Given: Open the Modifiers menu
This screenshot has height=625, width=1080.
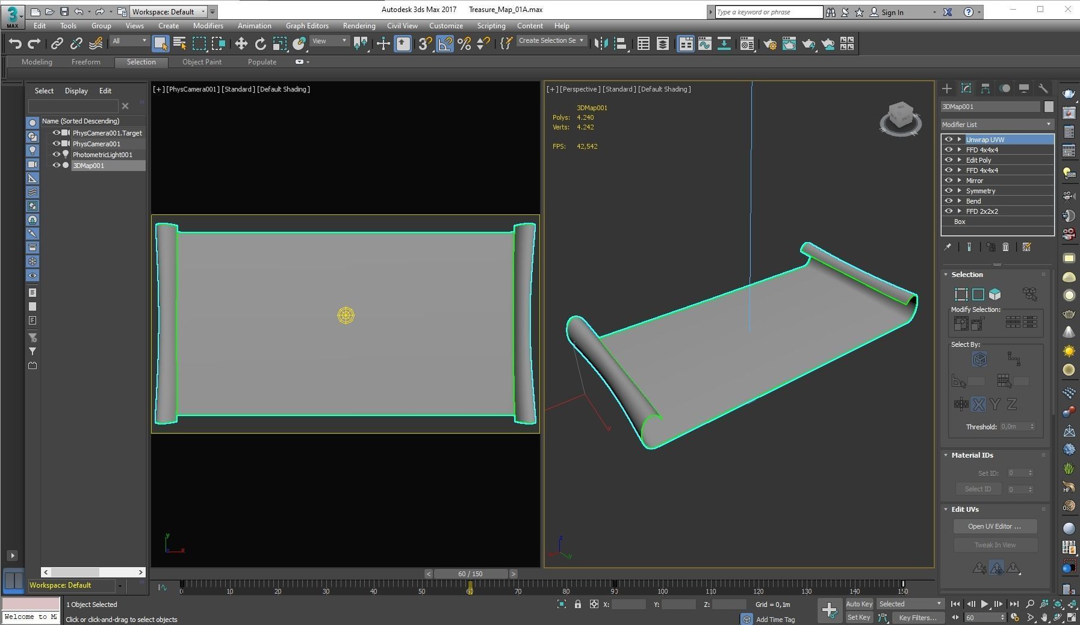Looking at the screenshot, I should tap(208, 26).
